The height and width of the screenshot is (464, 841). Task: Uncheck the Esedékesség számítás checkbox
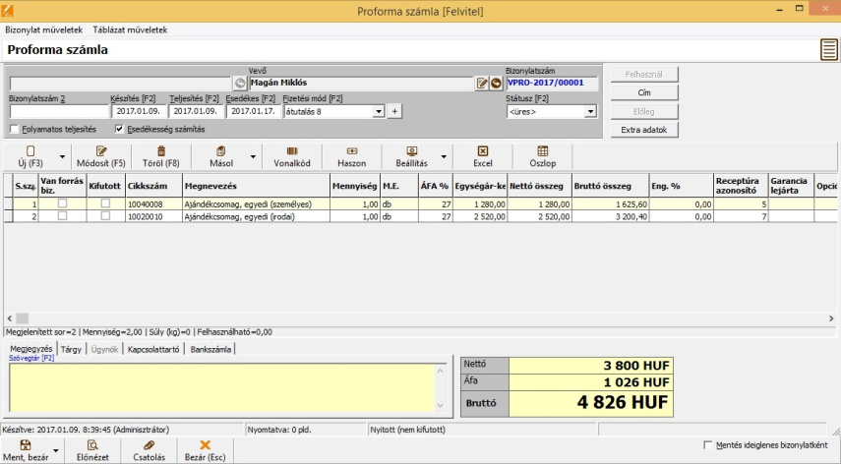[120, 129]
